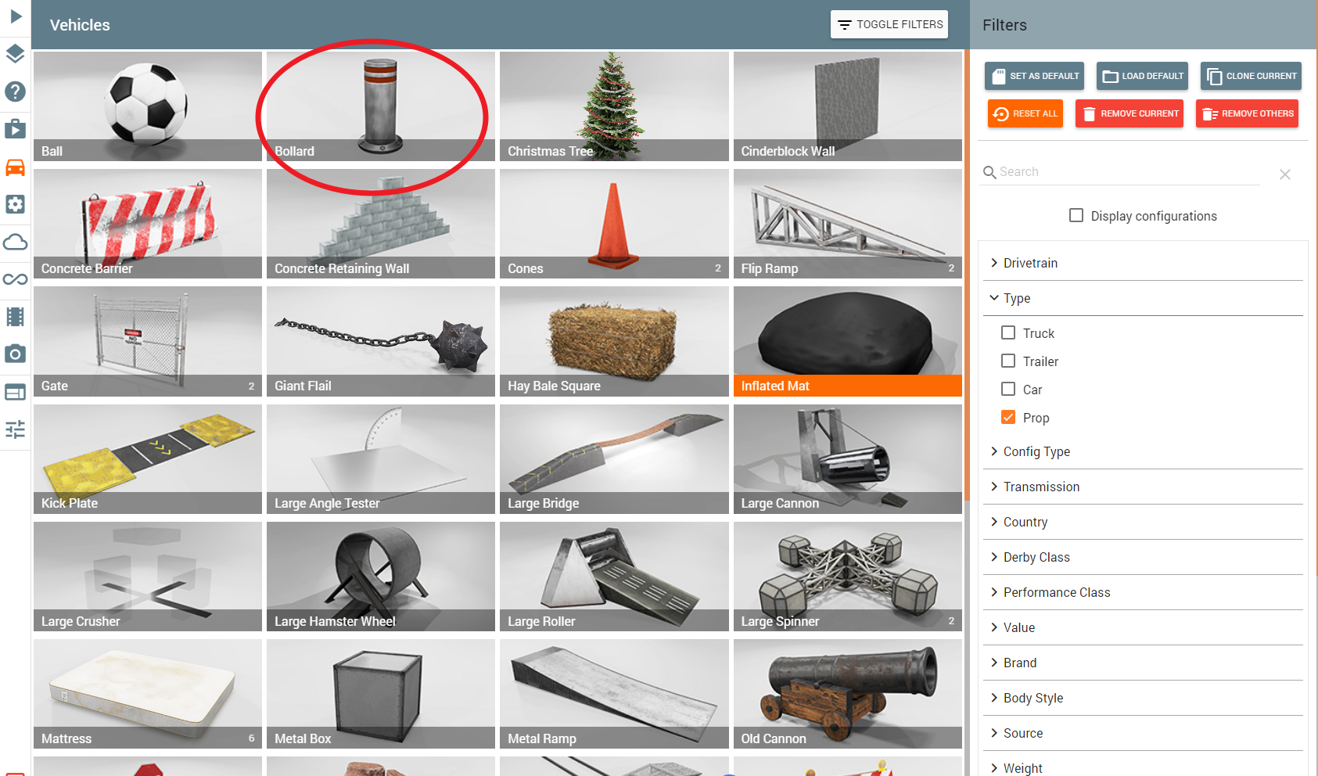
Task: Select the orange car vehicles icon
Action: coord(16,167)
